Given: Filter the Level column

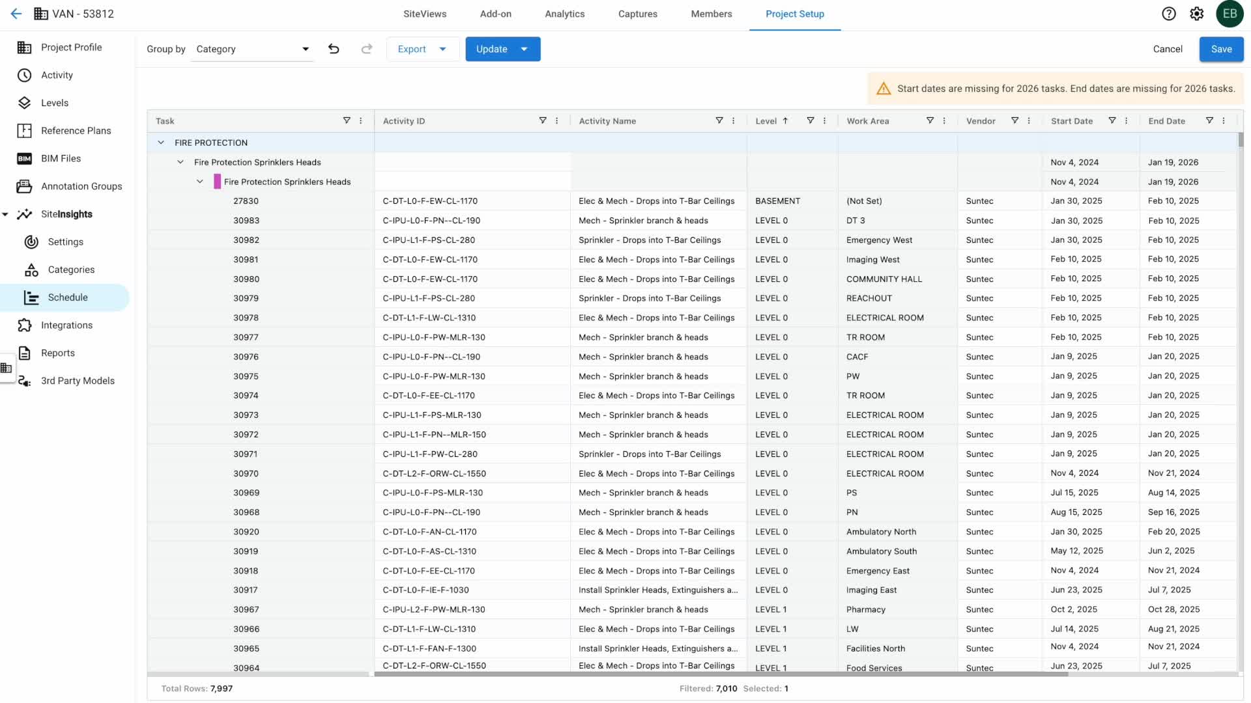Looking at the screenshot, I should (x=811, y=120).
